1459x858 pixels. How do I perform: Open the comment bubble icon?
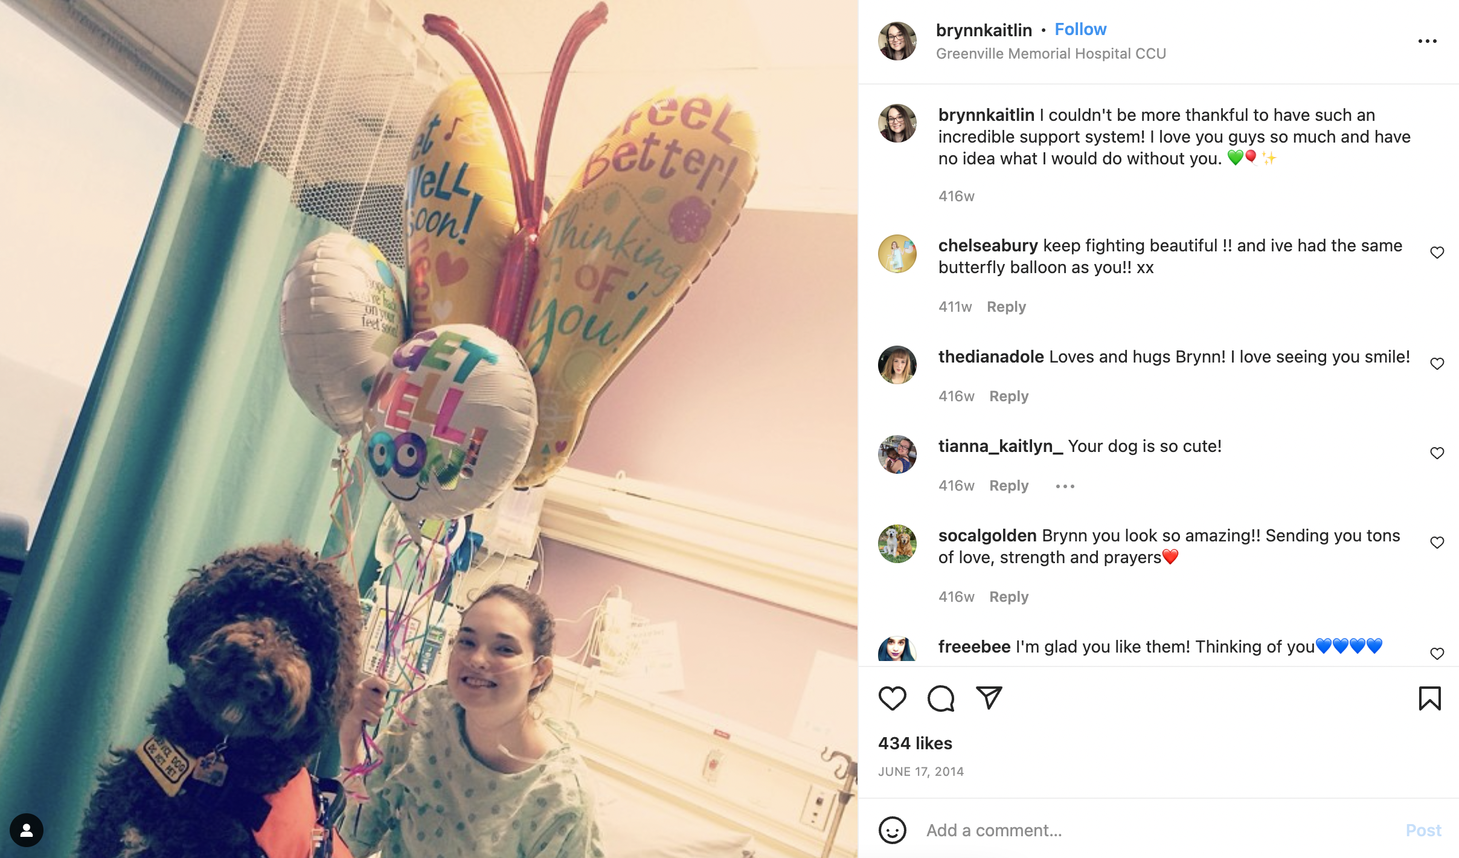click(941, 698)
